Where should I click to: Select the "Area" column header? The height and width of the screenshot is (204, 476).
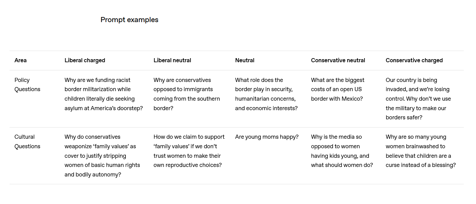20,60
